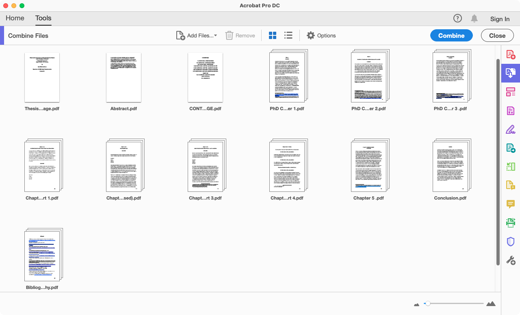
Task: Select the PhD C...er 1.pdf thumbnail
Action: [x=289, y=76]
